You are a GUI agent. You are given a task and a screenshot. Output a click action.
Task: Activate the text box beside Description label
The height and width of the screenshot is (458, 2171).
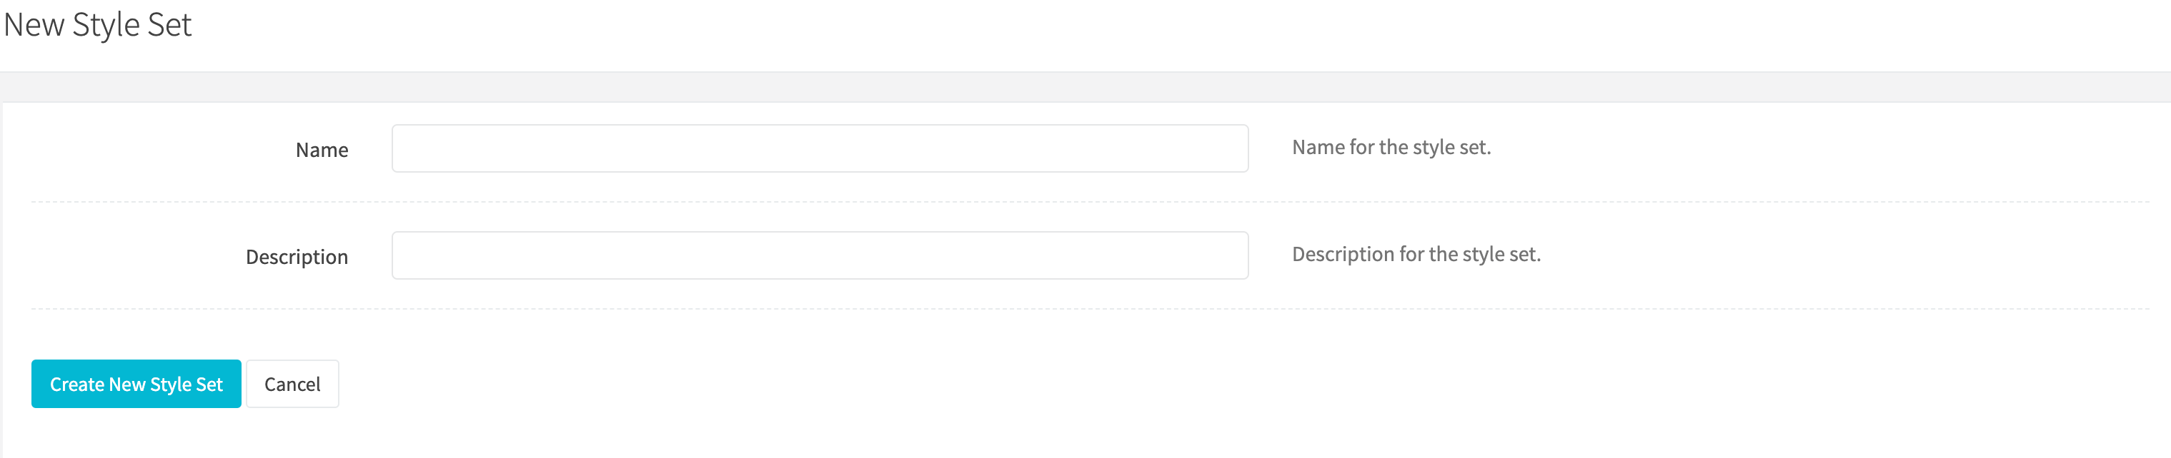[819, 255]
